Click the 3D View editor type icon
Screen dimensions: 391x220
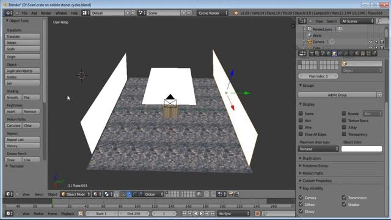coord(9,194)
